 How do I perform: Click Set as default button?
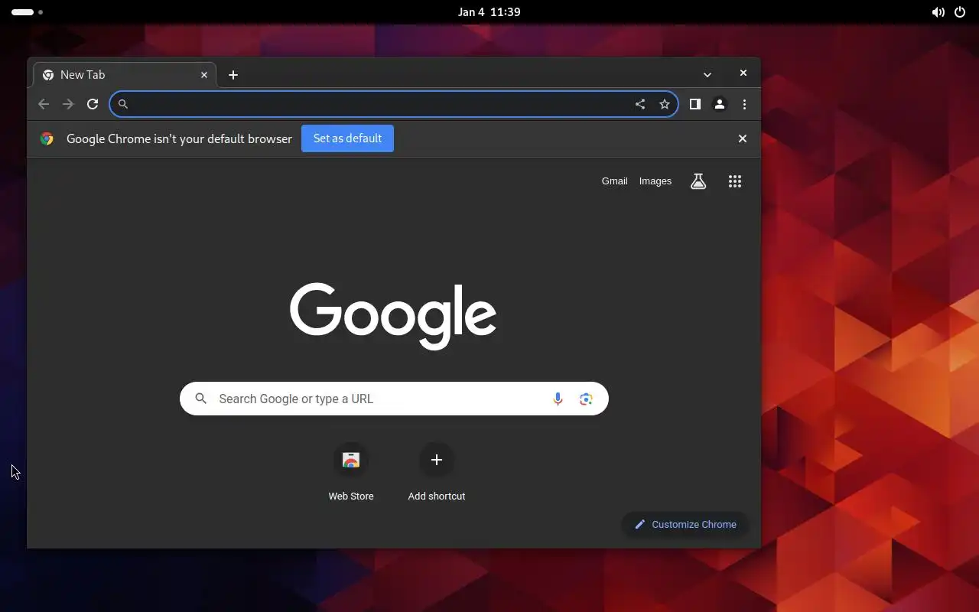tap(347, 138)
